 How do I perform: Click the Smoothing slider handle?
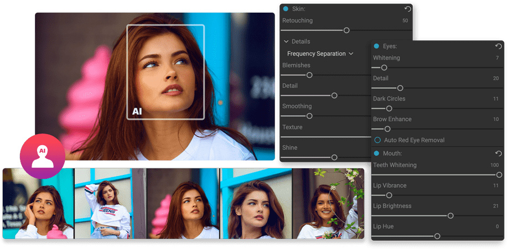click(x=309, y=116)
